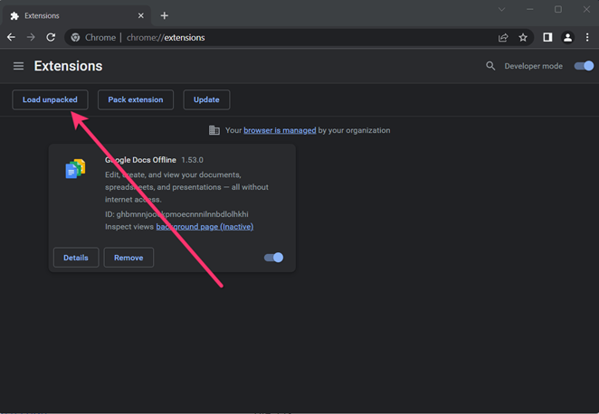Image resolution: width=599 pixels, height=414 pixels.
Task: Bookmark this page with the star icon
Action: click(523, 38)
